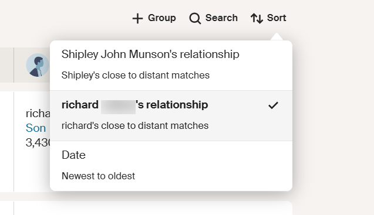The width and height of the screenshot is (374, 215).
Task: Click the 3,43 shared DNA number
Action: pos(38,142)
